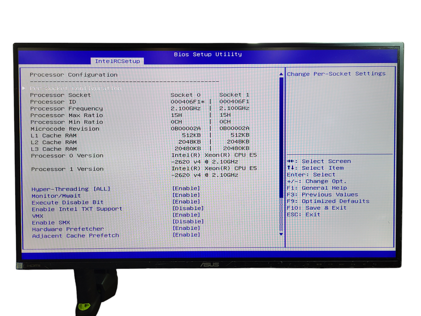The image size is (421, 316).
Task: Click the scrollbar up arrow
Action: (281, 74)
